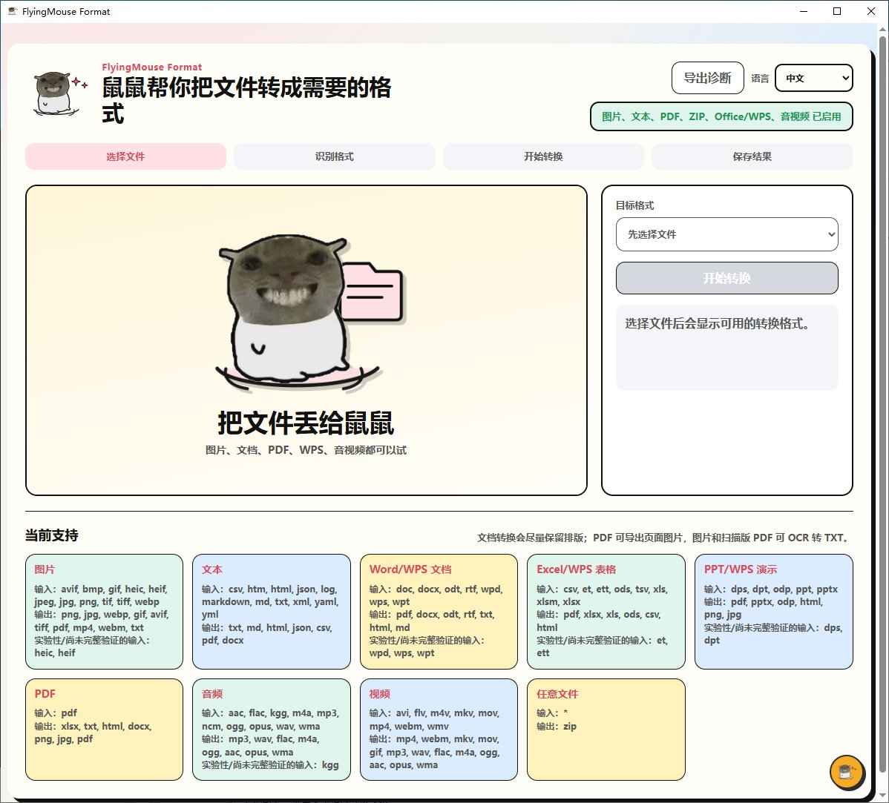Click the text 选择文件后会显示可用的转换格式。
Image resolution: width=889 pixels, height=803 pixels.
[718, 323]
